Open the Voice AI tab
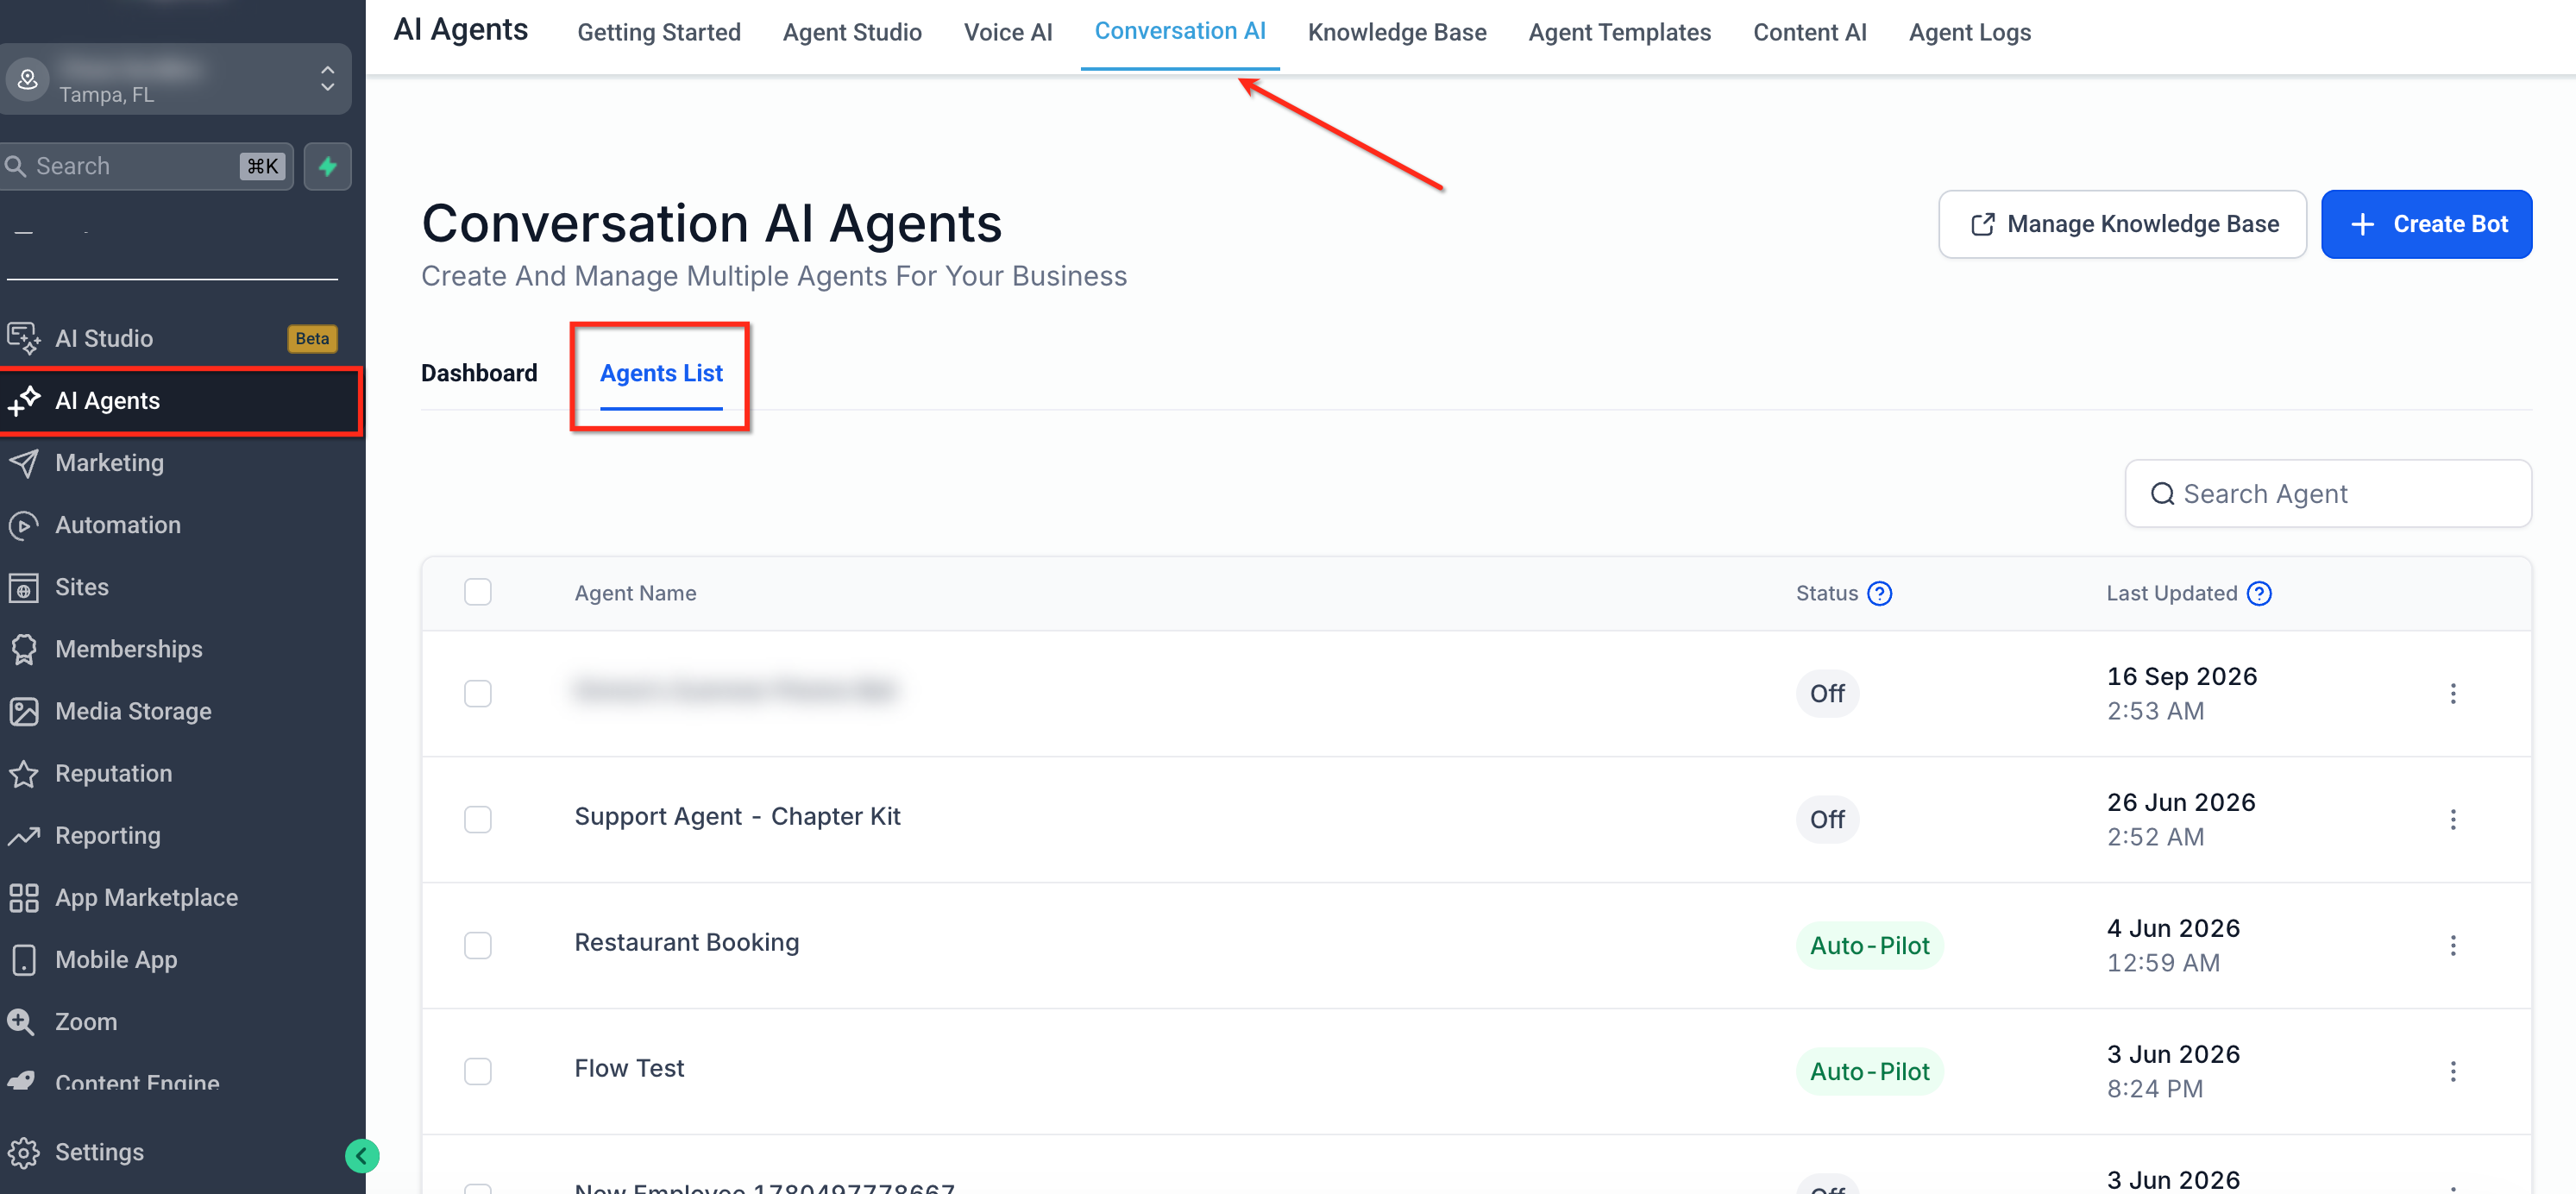Image resolution: width=2576 pixels, height=1194 pixels. pyautogui.click(x=1008, y=32)
